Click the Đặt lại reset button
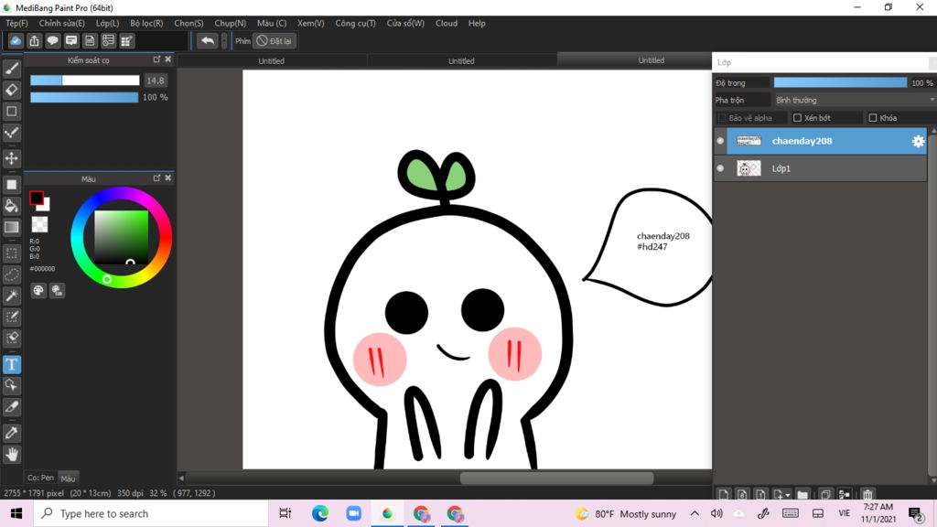Image resolution: width=937 pixels, height=527 pixels. tap(275, 40)
